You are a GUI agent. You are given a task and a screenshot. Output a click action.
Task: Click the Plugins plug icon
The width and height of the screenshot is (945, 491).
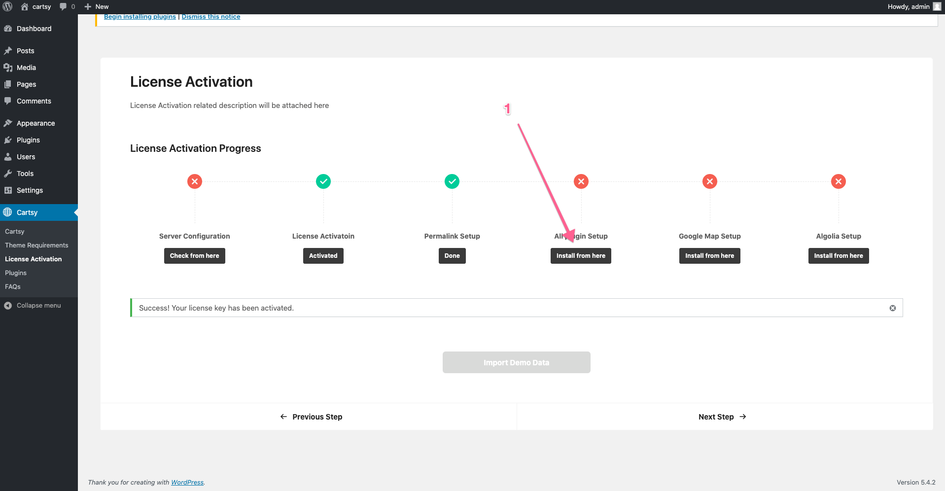click(8, 140)
